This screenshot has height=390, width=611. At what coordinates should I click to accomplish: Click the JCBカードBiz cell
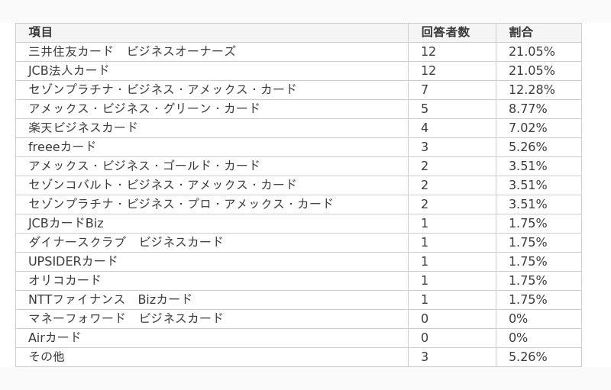(x=212, y=224)
